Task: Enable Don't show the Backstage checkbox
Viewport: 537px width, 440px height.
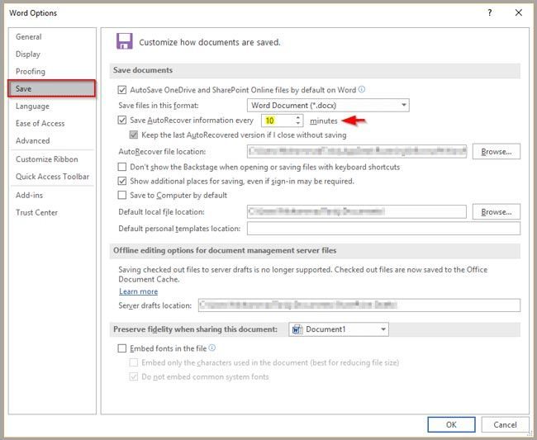Action: 122,167
